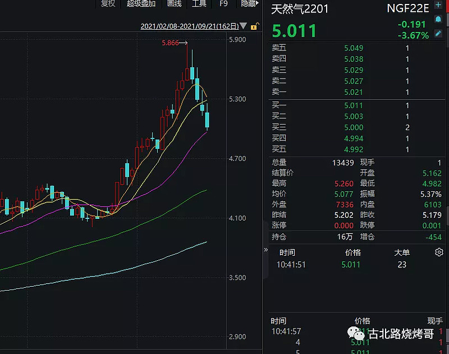Click inner volume 6103
This screenshot has height=354, width=449.
433,205
